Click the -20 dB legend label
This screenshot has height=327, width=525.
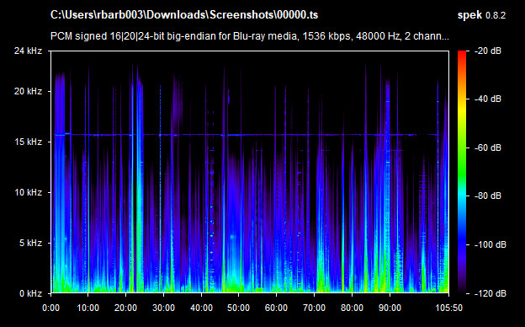point(488,51)
